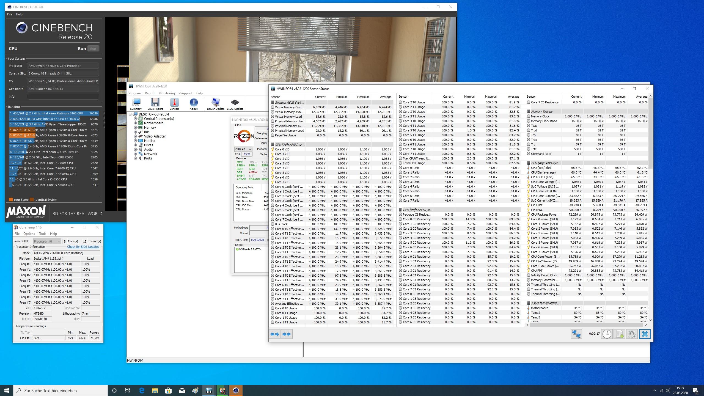Select the CPU Package Power sensor row

coord(587,215)
